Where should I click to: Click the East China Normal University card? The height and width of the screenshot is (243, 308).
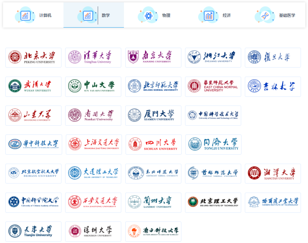click(213, 87)
